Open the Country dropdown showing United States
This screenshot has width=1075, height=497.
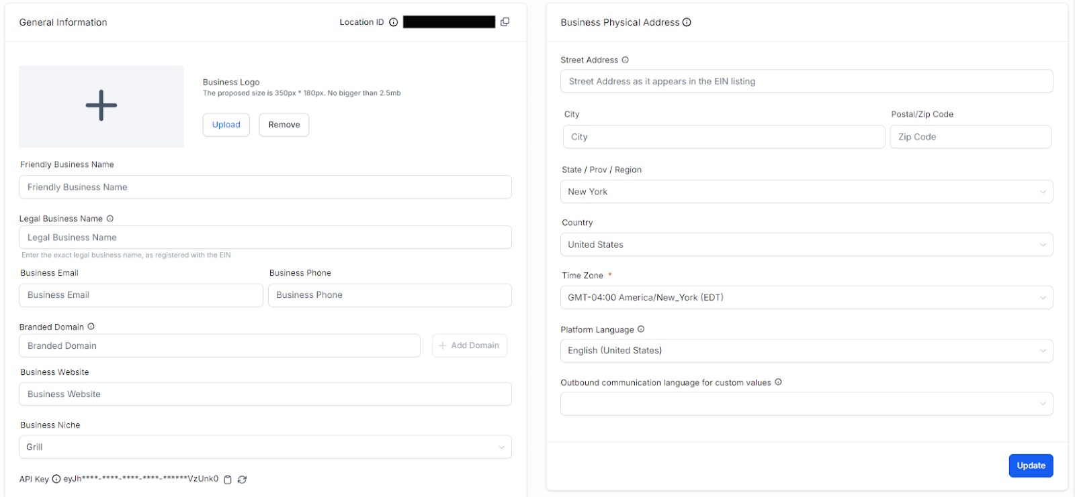806,245
